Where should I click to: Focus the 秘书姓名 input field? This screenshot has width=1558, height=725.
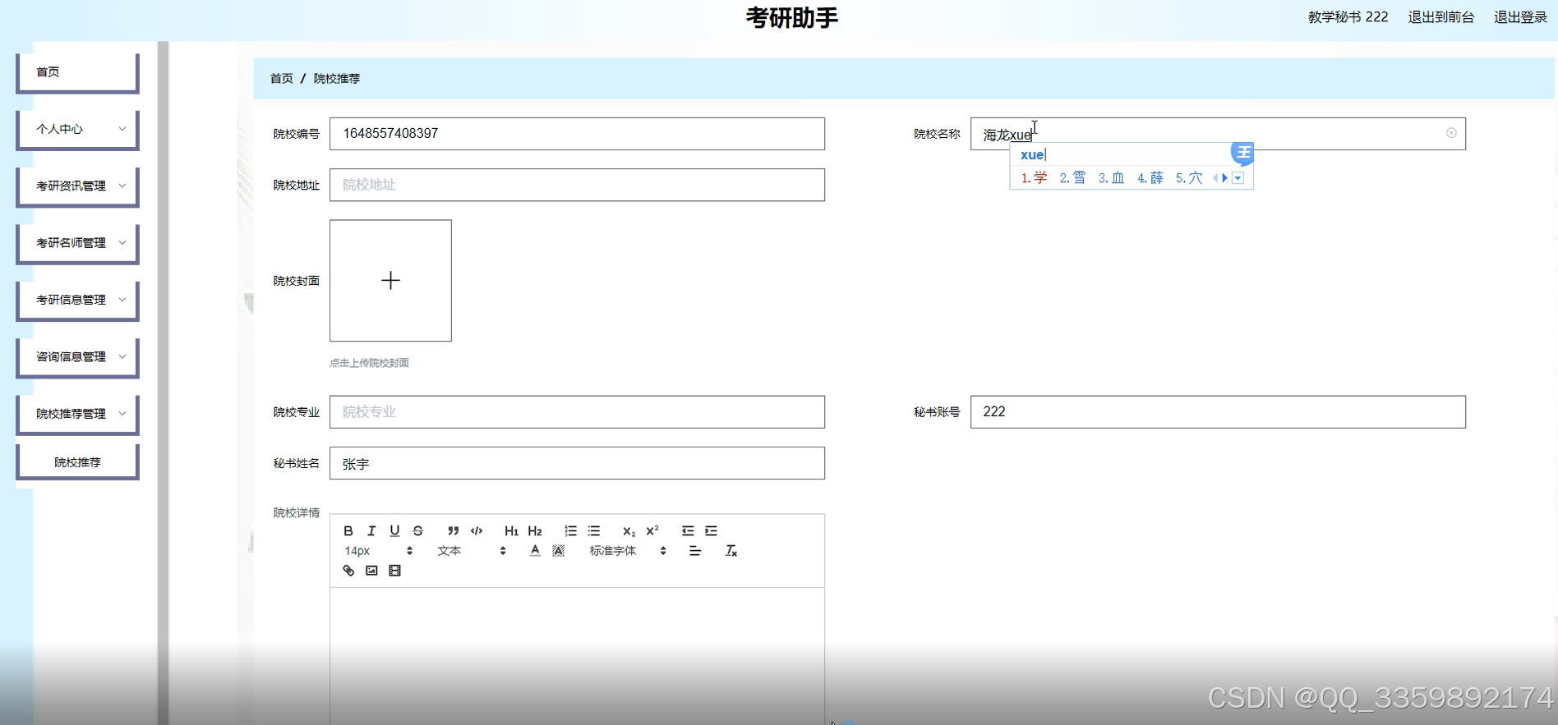point(577,463)
